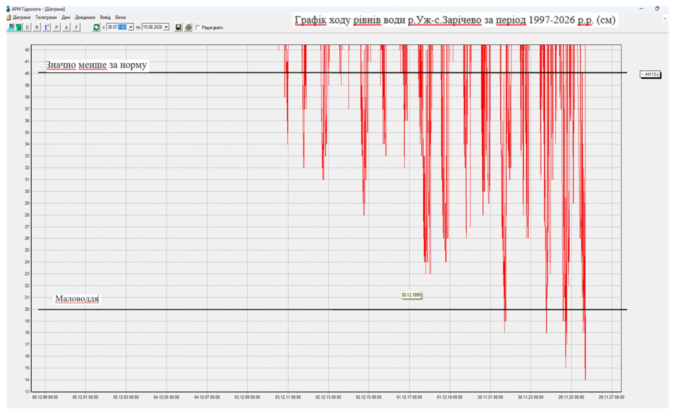This screenshot has height=415, width=676.
Task: Click the y-axis value 40
Action: point(27,74)
